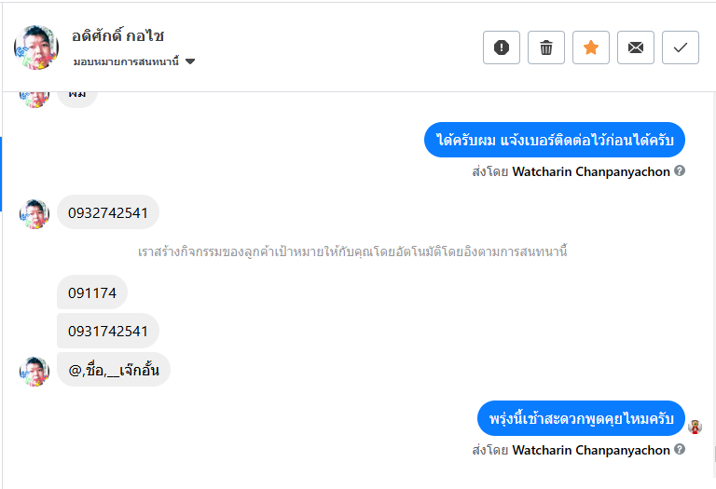716x489 pixels.
Task: Click the small seen-by avatar icon
Action: click(x=695, y=427)
